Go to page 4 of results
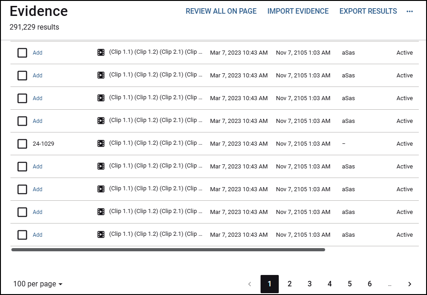 tap(330, 284)
